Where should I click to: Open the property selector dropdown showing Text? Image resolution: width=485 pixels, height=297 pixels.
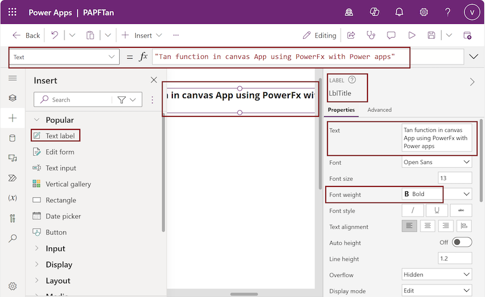click(64, 57)
